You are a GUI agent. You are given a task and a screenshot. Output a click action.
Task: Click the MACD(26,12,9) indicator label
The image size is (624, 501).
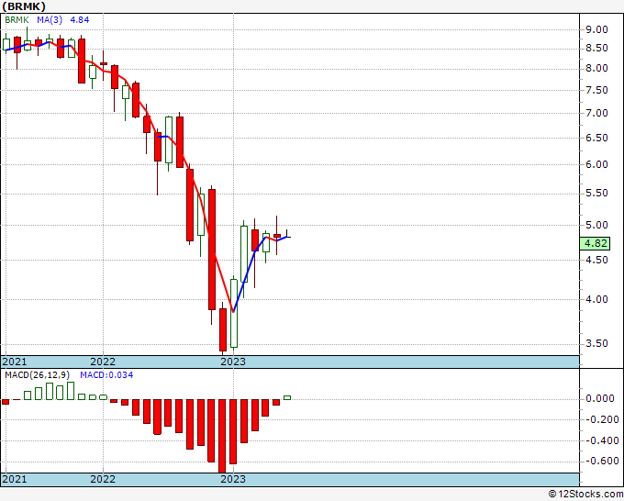38,375
